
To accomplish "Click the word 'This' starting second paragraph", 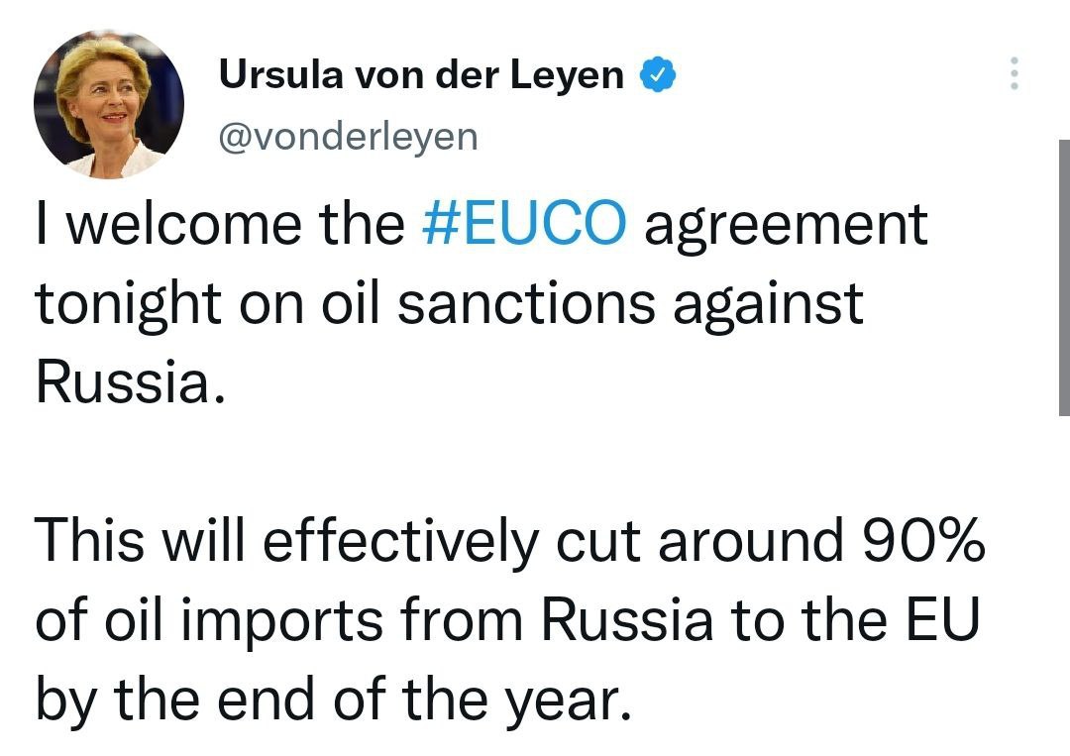I will [x=89, y=539].
